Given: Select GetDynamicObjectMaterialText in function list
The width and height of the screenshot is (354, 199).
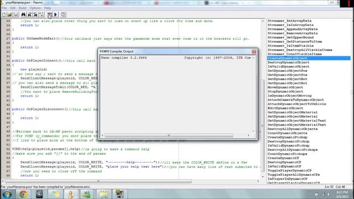Looking at the screenshot, I should click(x=296, y=121).
